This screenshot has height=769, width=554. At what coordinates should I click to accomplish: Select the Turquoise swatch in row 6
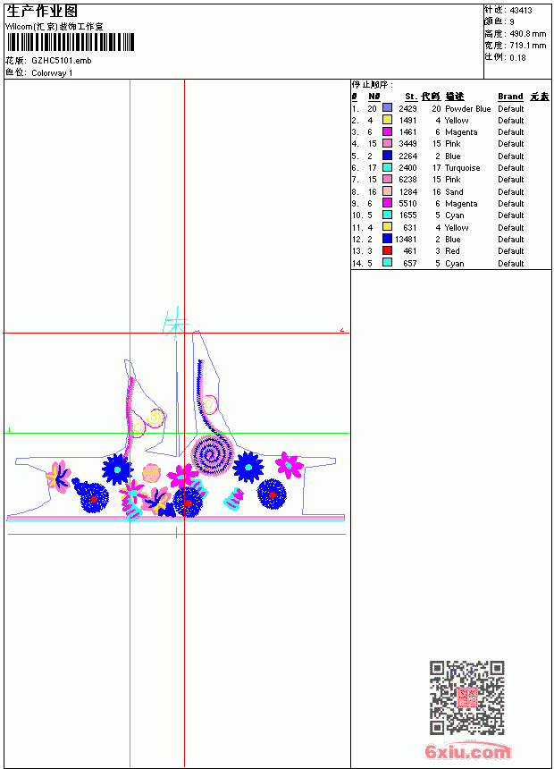coord(387,167)
